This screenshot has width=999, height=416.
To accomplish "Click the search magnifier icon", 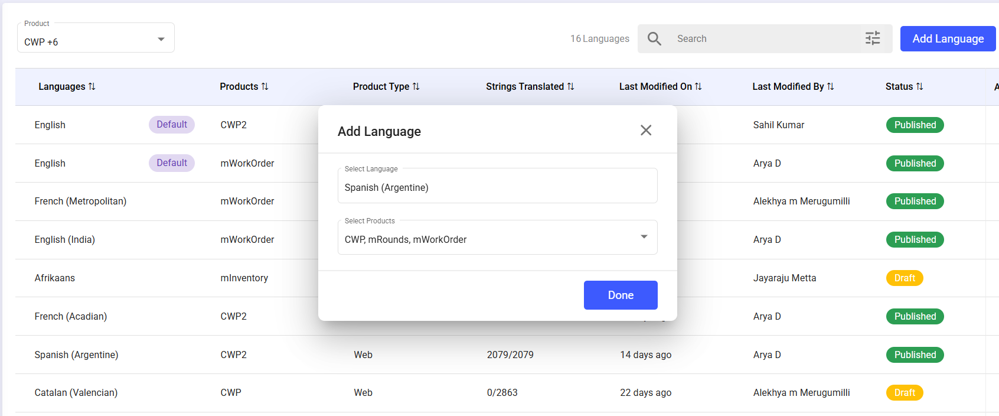I will [x=654, y=39].
